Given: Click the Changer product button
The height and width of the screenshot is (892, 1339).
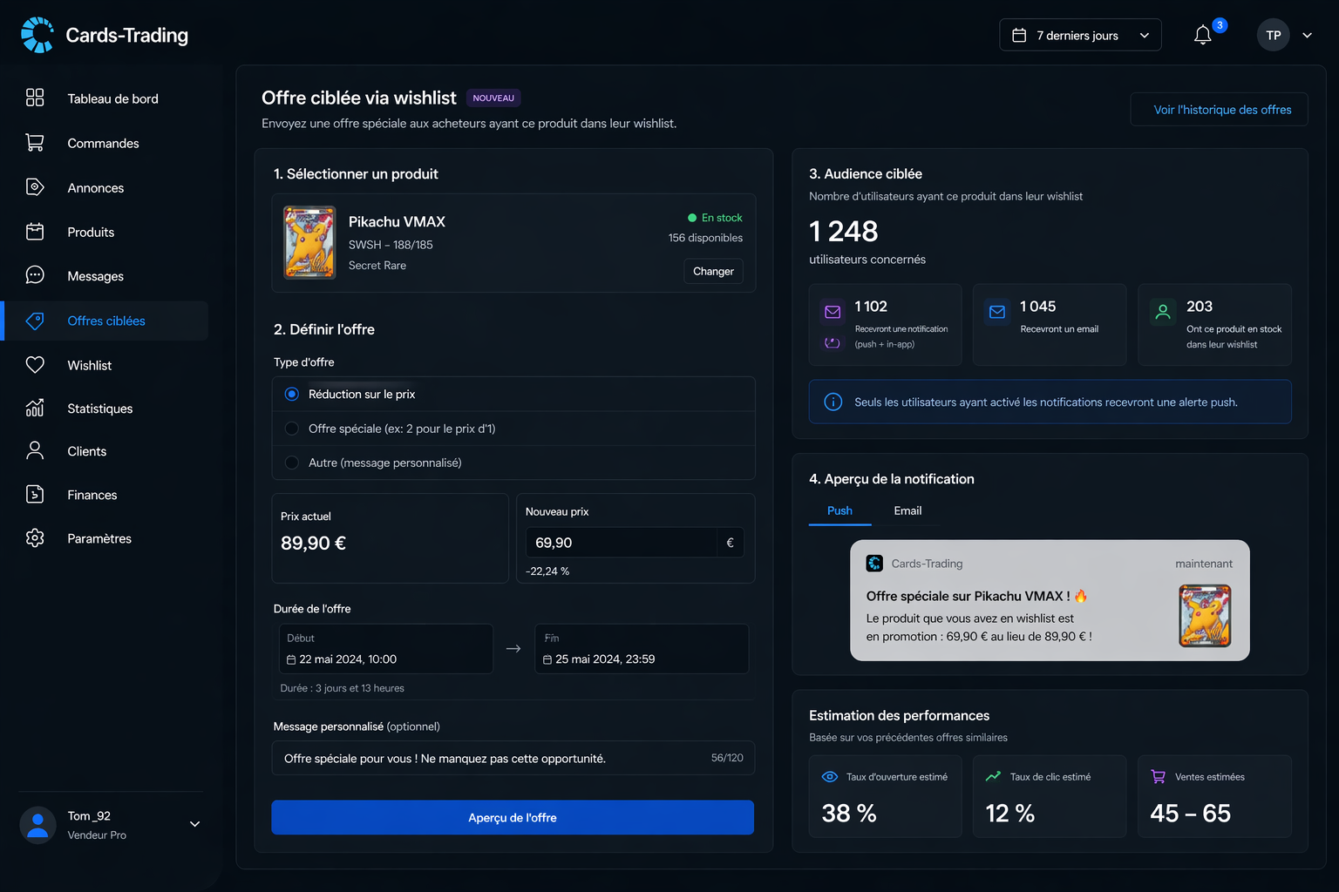Looking at the screenshot, I should point(713,271).
